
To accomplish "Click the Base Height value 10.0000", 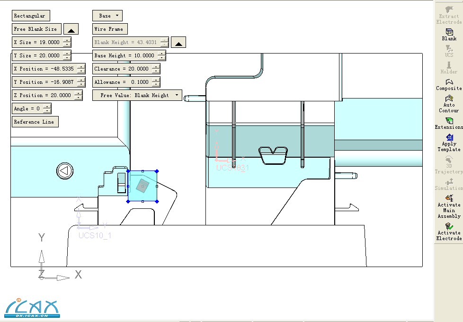I will 144,55.
